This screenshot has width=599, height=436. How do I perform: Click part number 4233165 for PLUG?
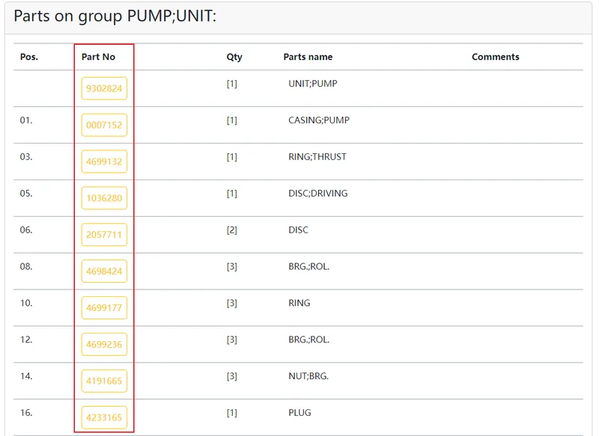point(104,418)
